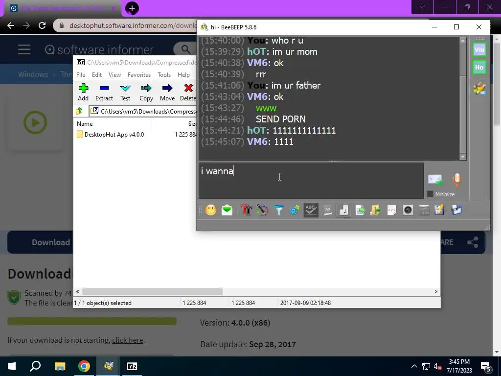Open File Explorer from the taskbar
Image resolution: width=501 pixels, height=376 pixels.
(x=60, y=366)
